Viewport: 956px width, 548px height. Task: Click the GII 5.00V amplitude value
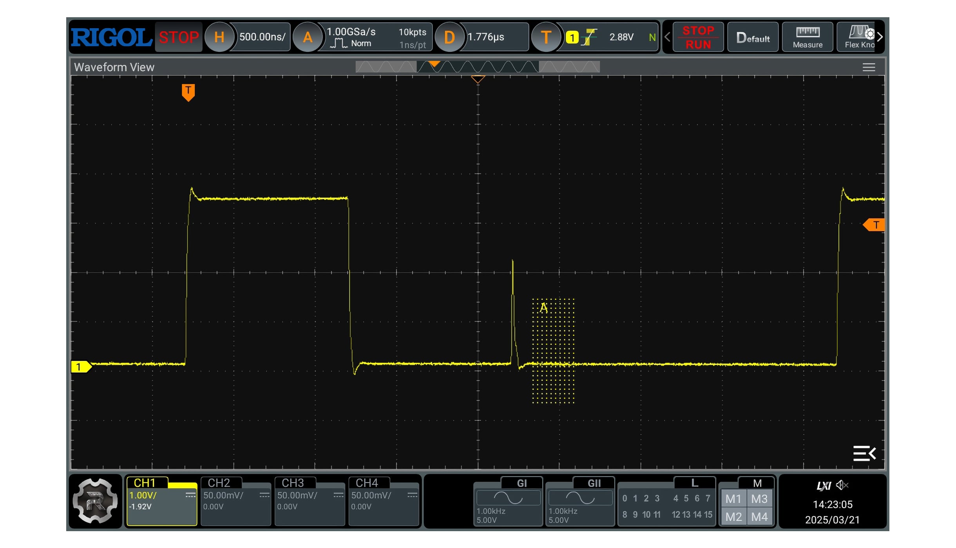(x=559, y=520)
